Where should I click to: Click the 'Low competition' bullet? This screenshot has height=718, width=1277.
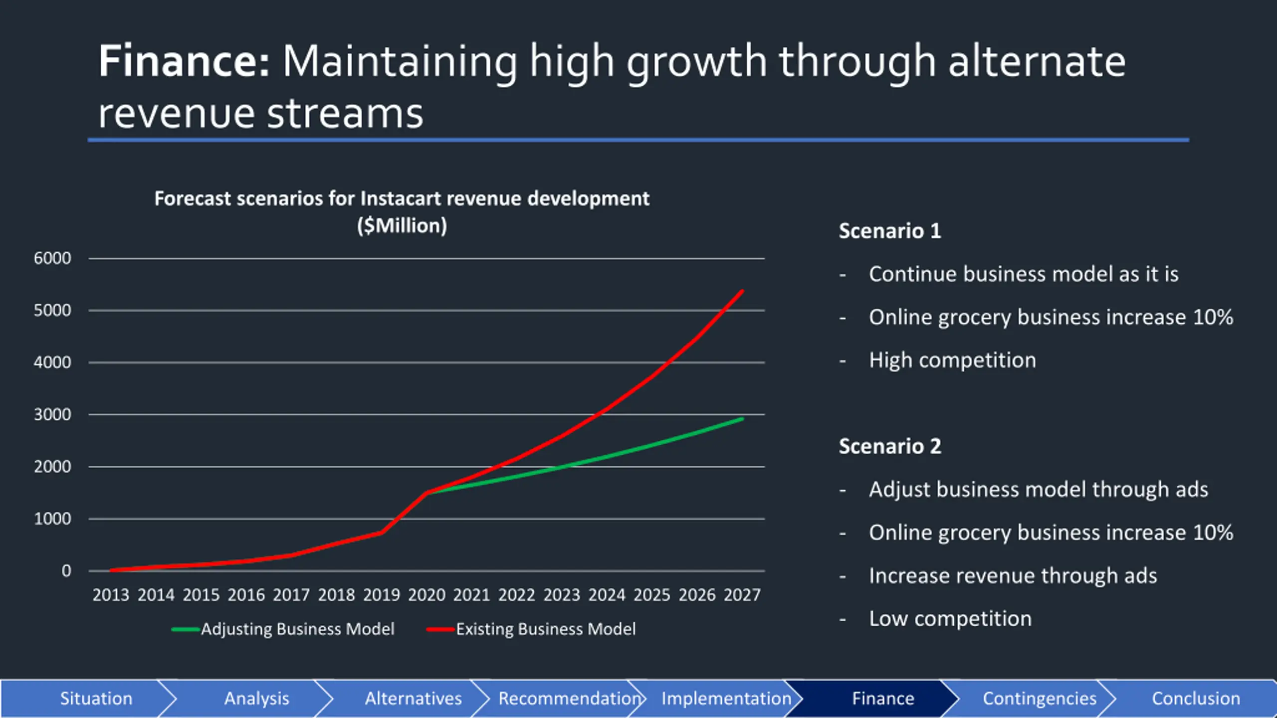(x=950, y=619)
